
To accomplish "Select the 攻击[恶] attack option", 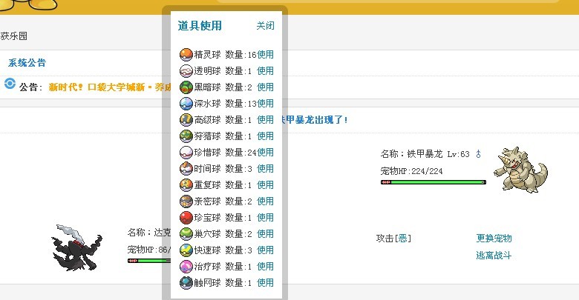I will (x=393, y=239).
